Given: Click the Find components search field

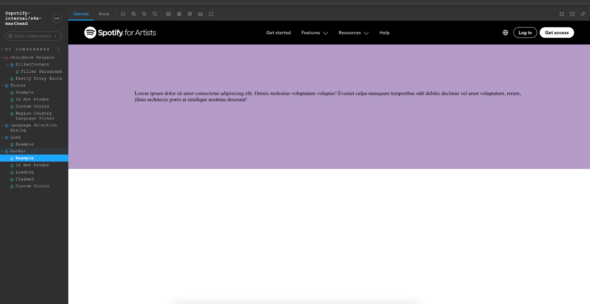Looking at the screenshot, I should coord(33,36).
